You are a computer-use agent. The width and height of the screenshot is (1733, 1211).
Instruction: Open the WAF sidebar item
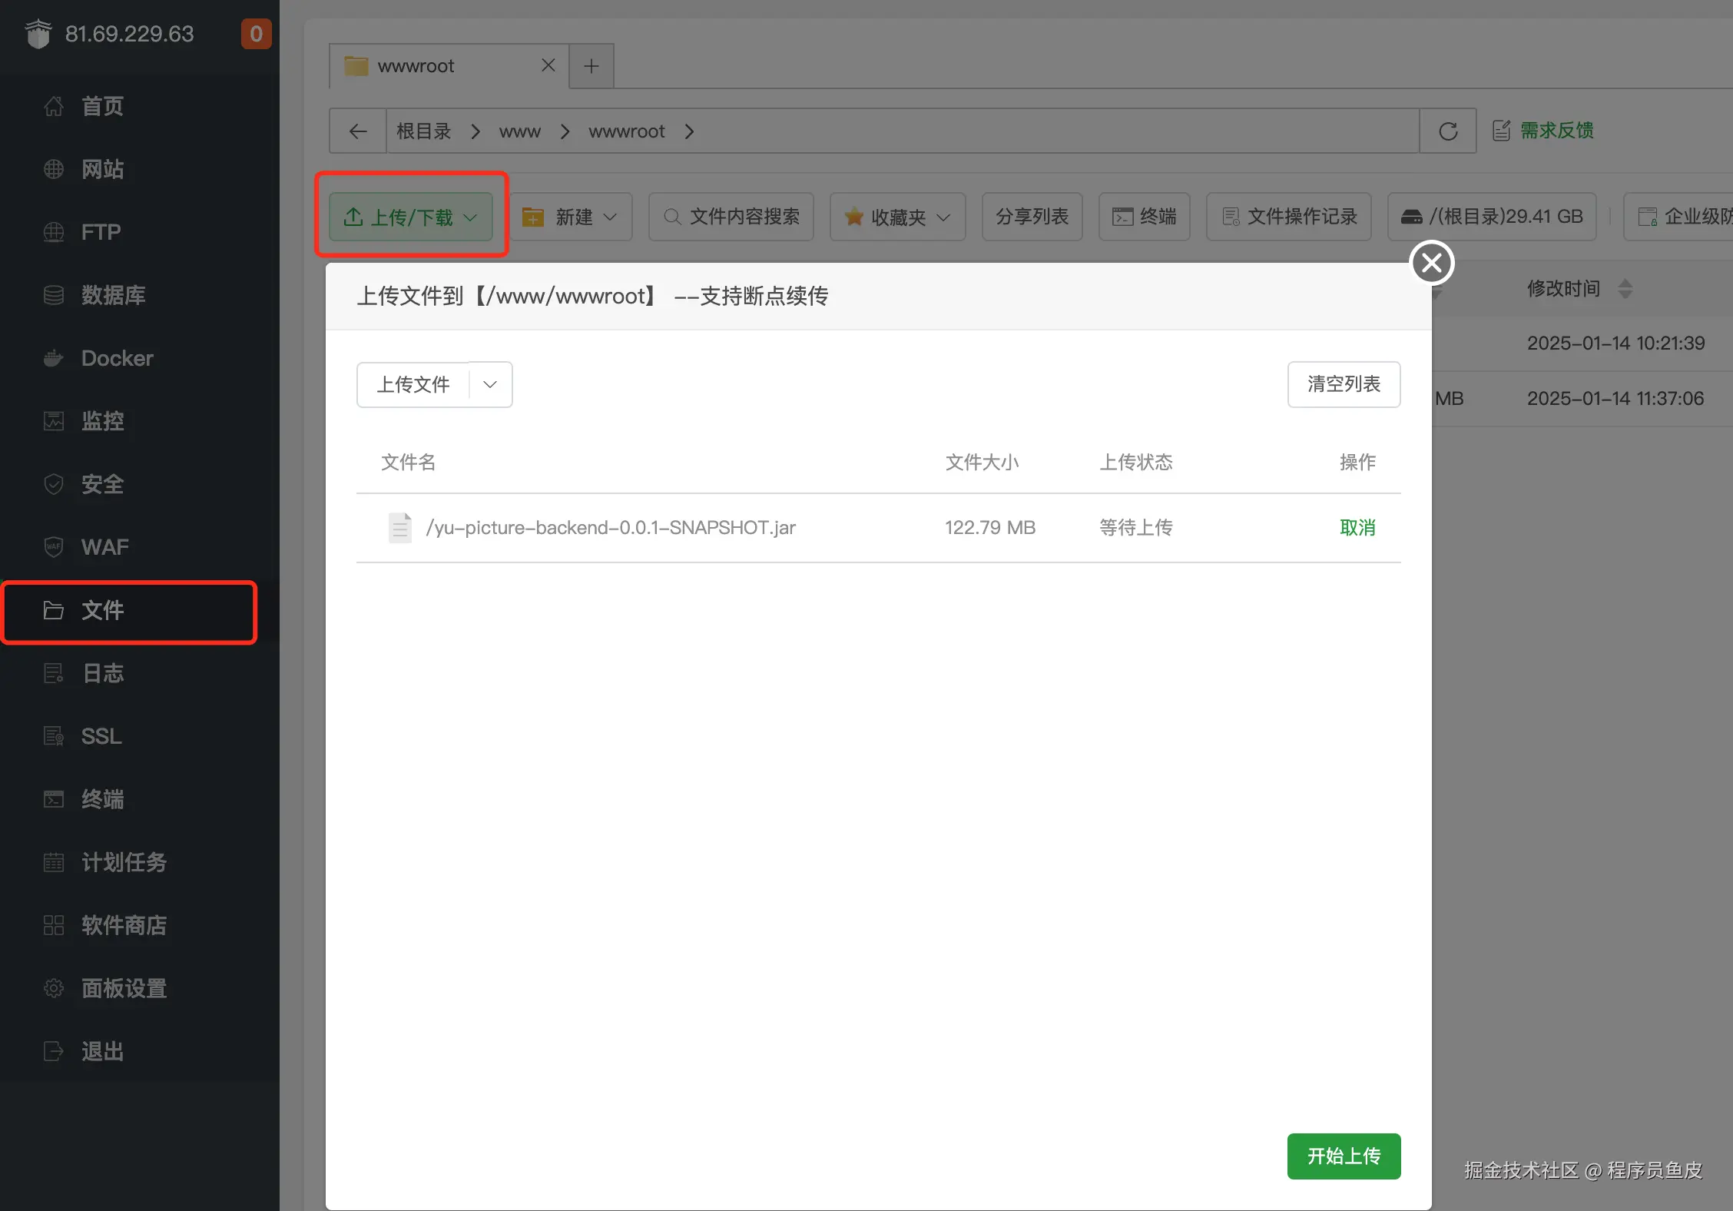click(x=104, y=547)
